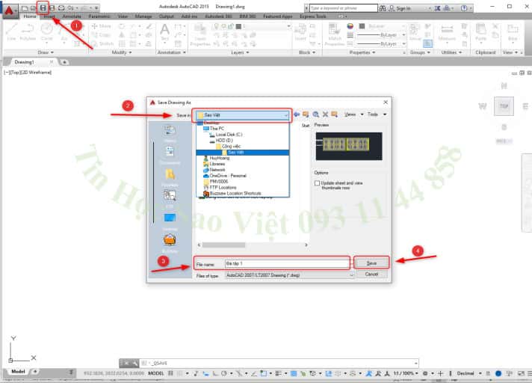The image size is (532, 383).
Task: Click the Insert block icon
Action: tap(300, 32)
